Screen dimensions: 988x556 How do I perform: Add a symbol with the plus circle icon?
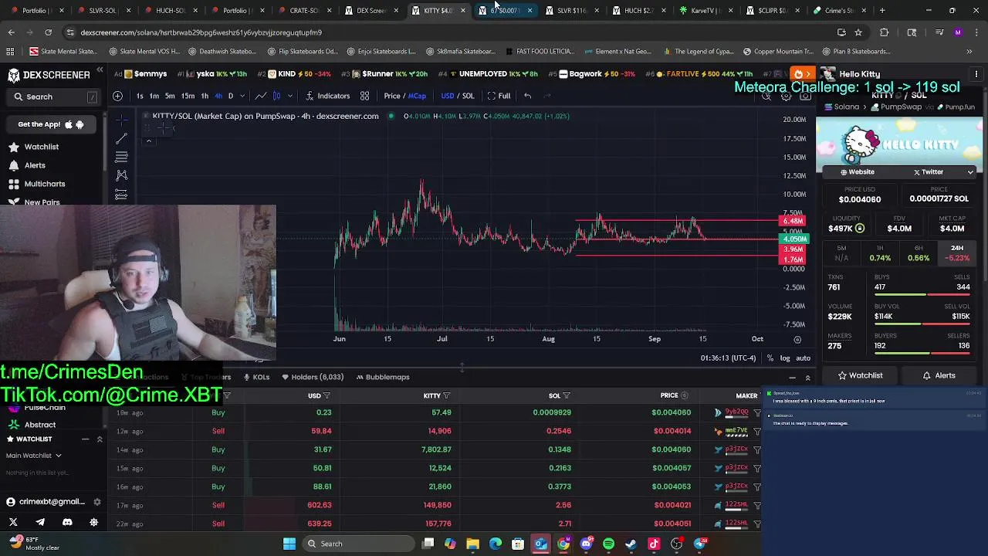(x=117, y=96)
